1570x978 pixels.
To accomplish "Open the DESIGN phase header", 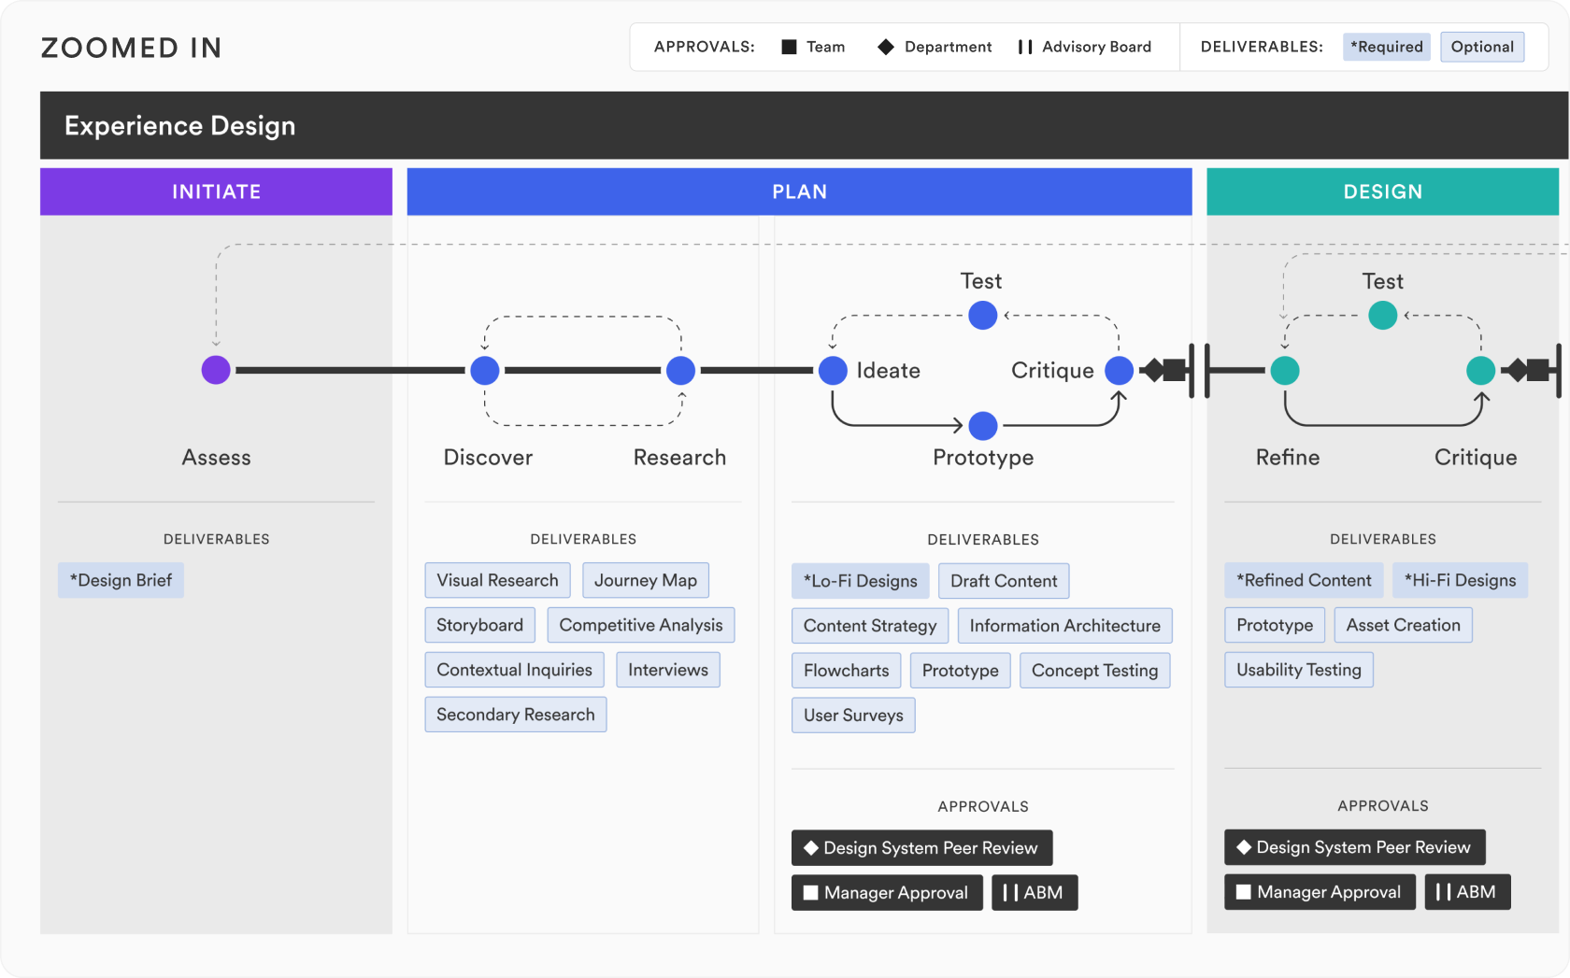I will click(1382, 191).
